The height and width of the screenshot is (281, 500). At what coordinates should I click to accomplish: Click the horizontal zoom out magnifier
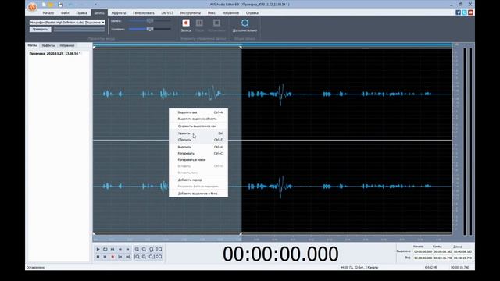click(144, 249)
